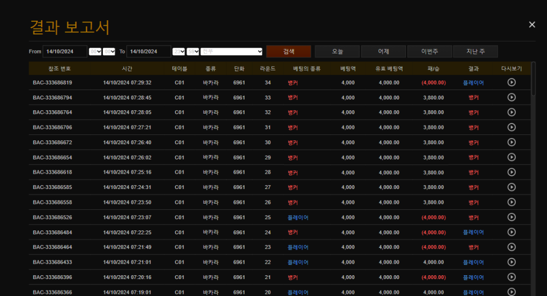This screenshot has width=547, height=296.
Task: Click the 검색 search button
Action: 288,51
